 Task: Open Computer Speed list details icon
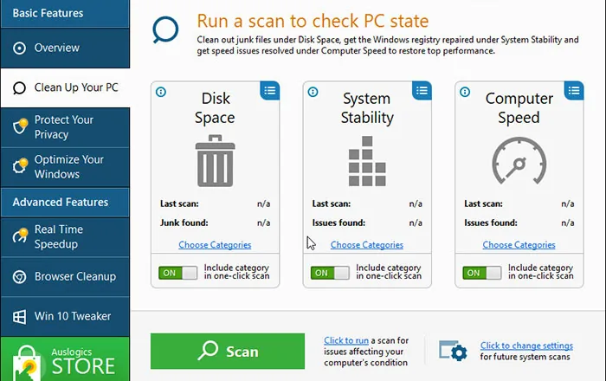point(574,90)
